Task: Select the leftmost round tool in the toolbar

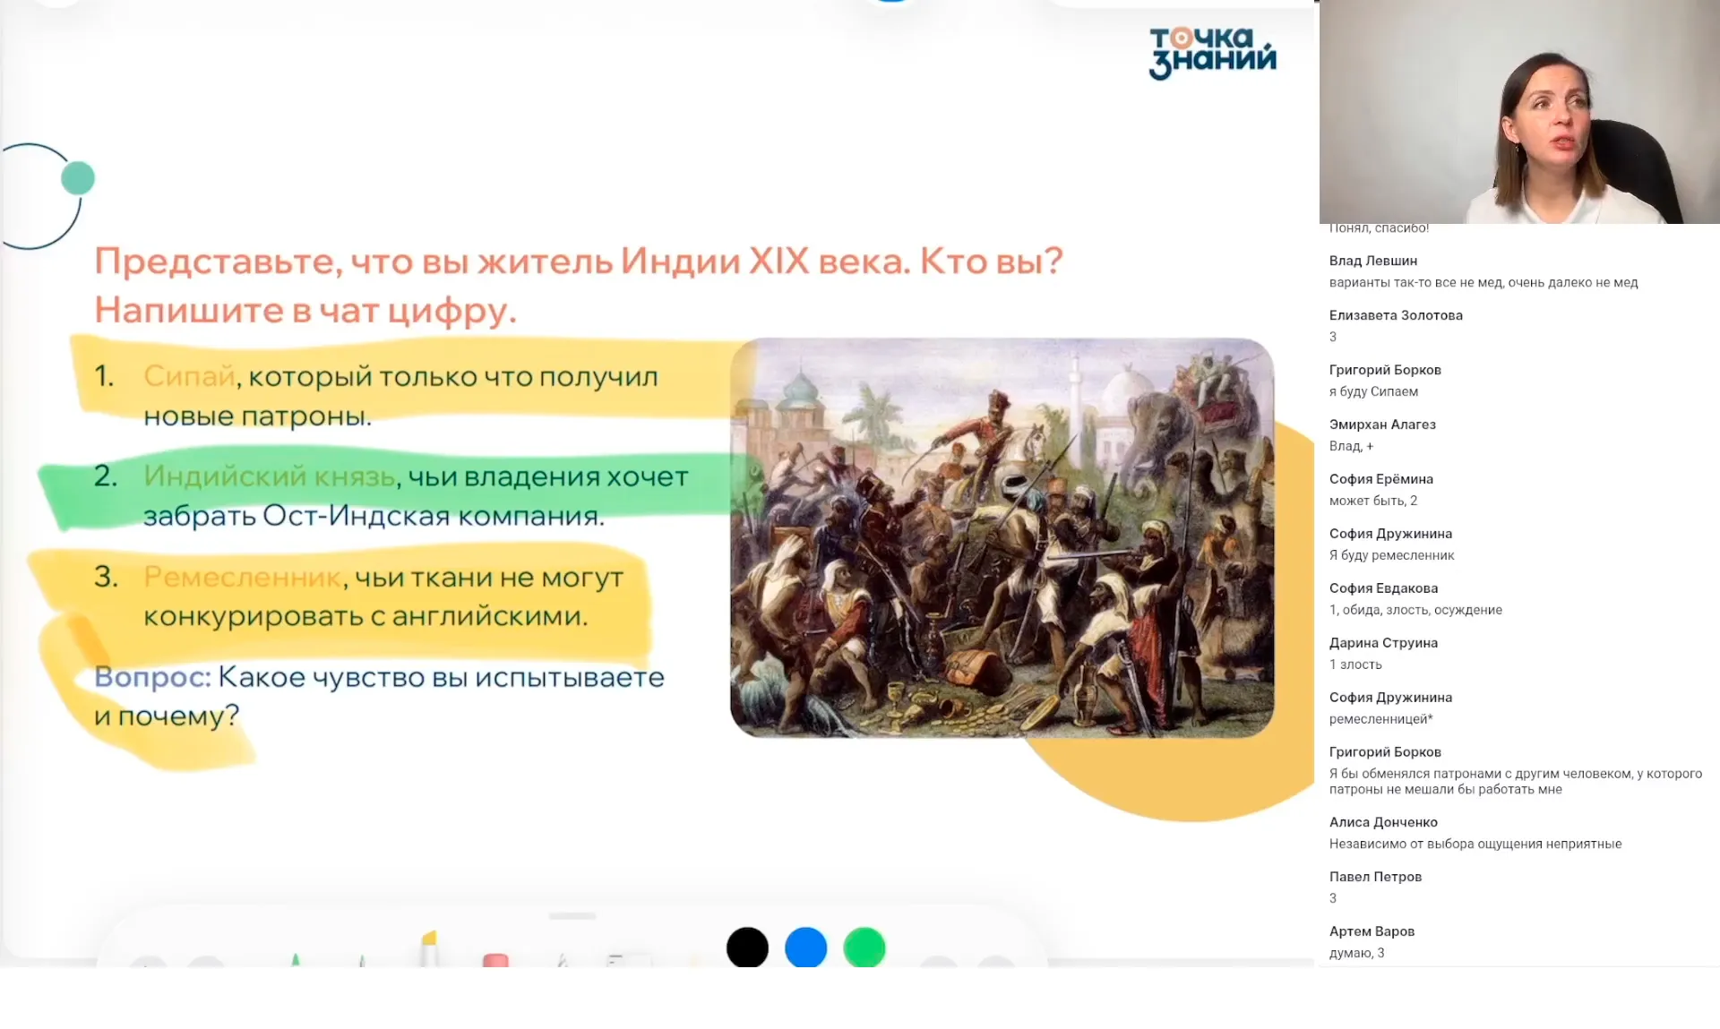Action: pos(148,967)
